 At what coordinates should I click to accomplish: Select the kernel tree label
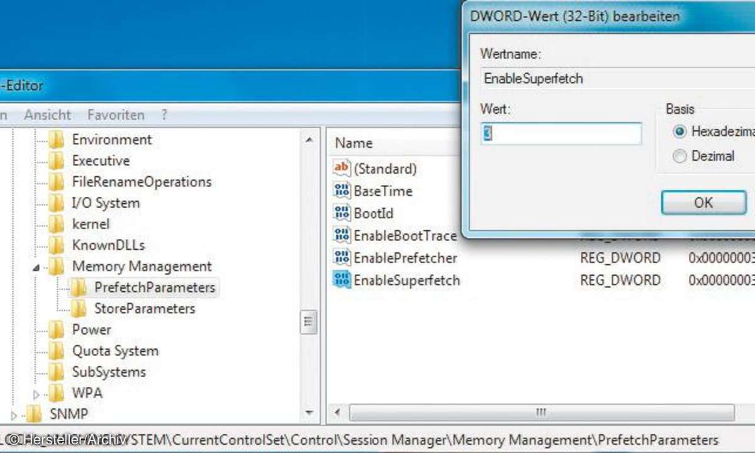(91, 224)
